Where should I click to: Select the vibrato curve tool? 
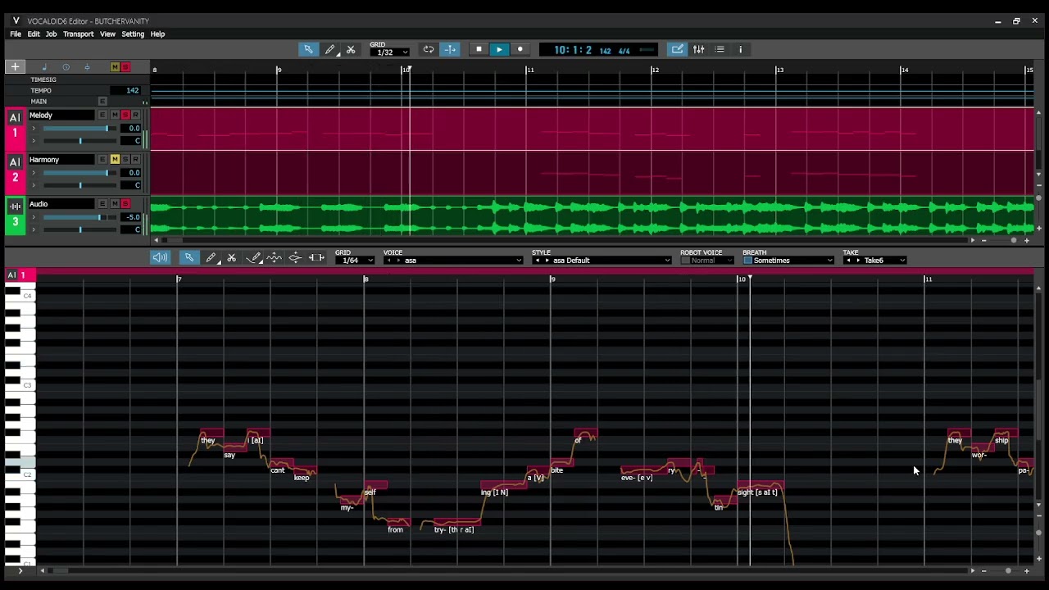pos(275,257)
